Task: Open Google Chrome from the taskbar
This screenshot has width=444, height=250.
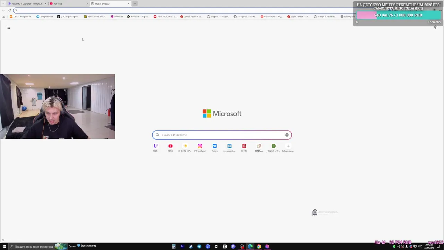Action: pos(259,247)
